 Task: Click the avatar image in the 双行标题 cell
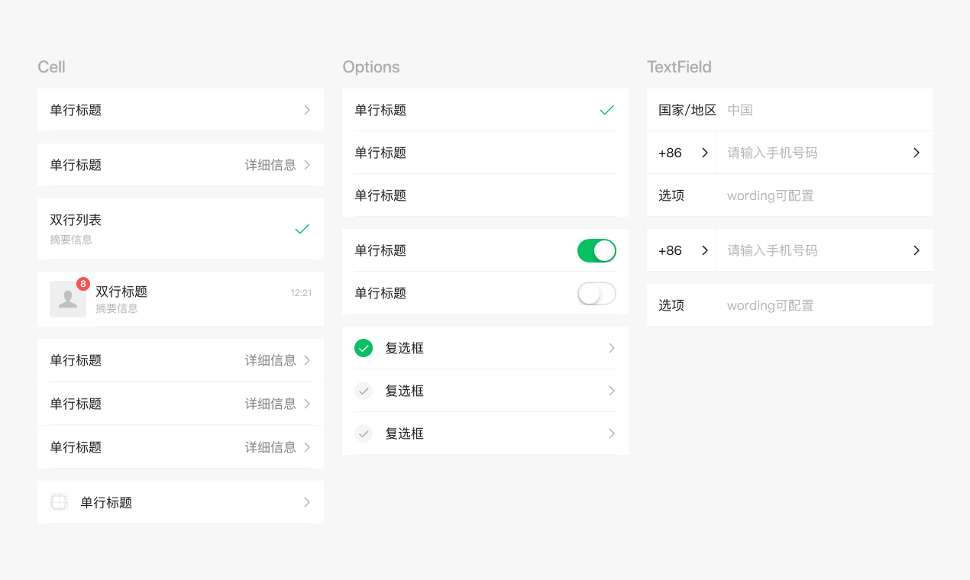coord(67,298)
